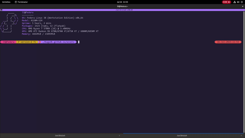
Task: Click the 16-Jul-2023-11:53 timestamp badge
Action: pos(228,42)
